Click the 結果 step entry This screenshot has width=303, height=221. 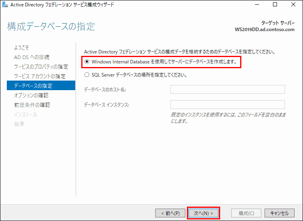pyautogui.click(x=19, y=124)
